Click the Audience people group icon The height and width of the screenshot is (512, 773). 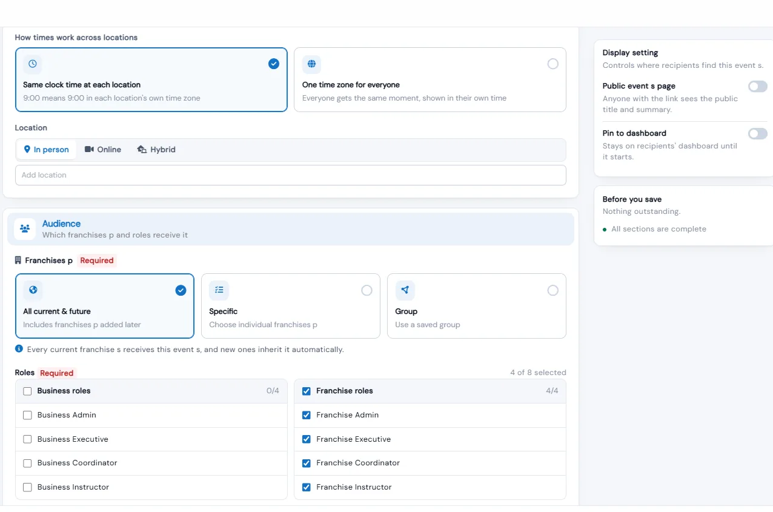tap(25, 228)
